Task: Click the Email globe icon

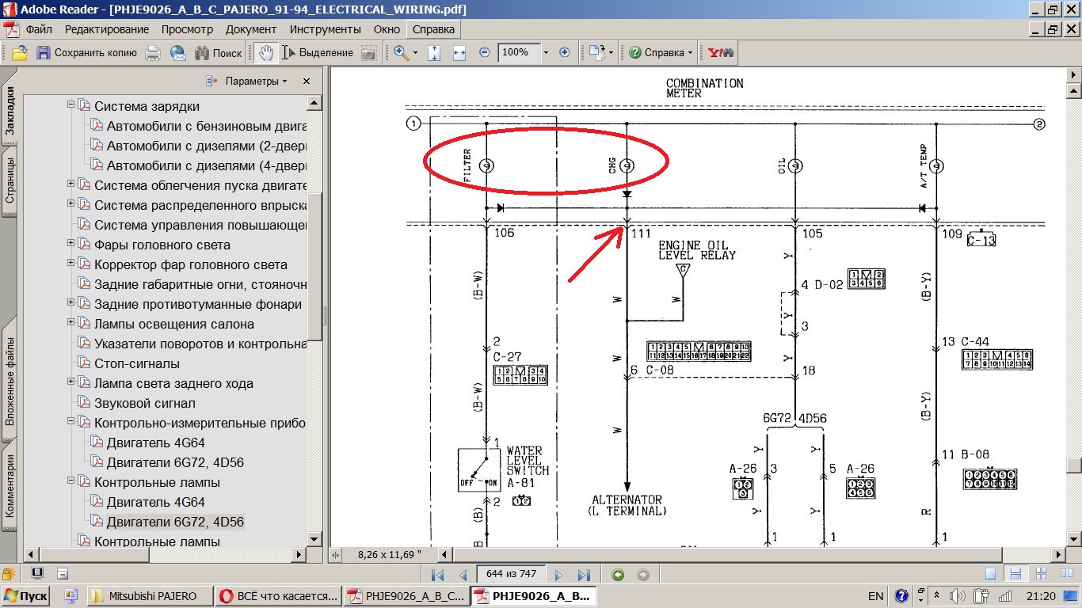Action: pos(178,53)
